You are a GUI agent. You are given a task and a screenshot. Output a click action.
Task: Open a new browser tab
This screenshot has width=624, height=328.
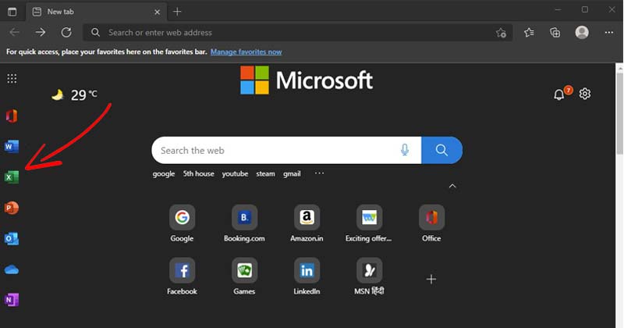177,12
